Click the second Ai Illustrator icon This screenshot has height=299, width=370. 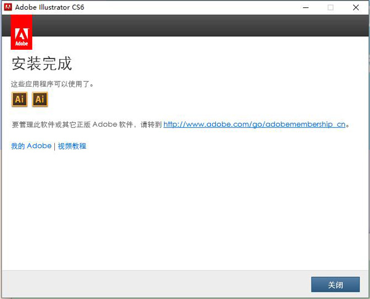click(x=40, y=99)
